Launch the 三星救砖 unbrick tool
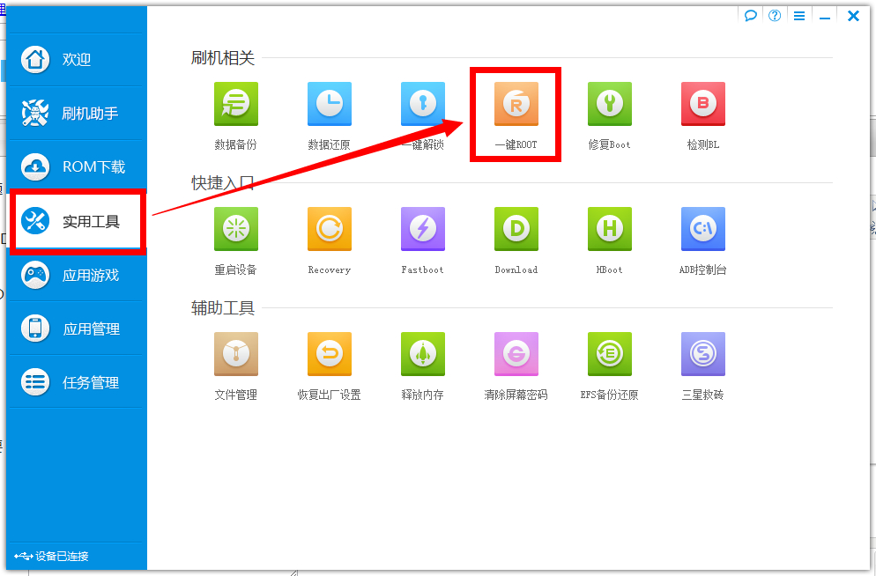 click(x=702, y=354)
